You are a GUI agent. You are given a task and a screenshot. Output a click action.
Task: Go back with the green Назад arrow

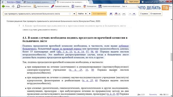tap(6, 6)
